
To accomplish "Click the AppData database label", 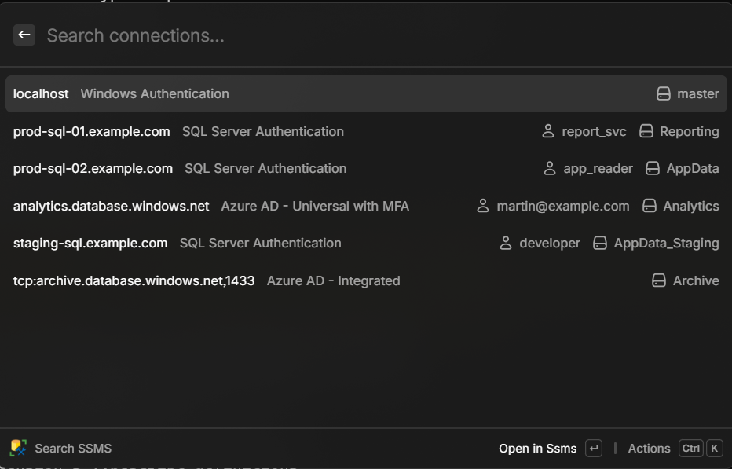I will tap(693, 169).
